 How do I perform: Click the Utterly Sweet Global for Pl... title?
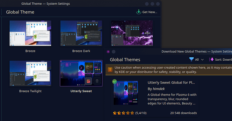(x=171, y=82)
